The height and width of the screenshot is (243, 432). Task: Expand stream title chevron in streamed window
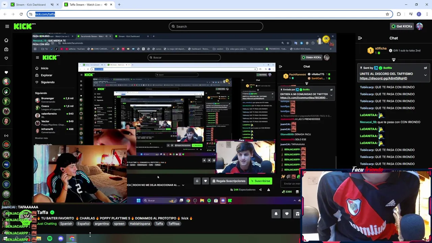[x=183, y=185]
